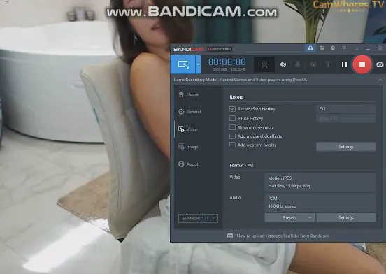Enable the Show mouse cursor checkbox
The height and width of the screenshot is (274, 386).
click(x=232, y=127)
